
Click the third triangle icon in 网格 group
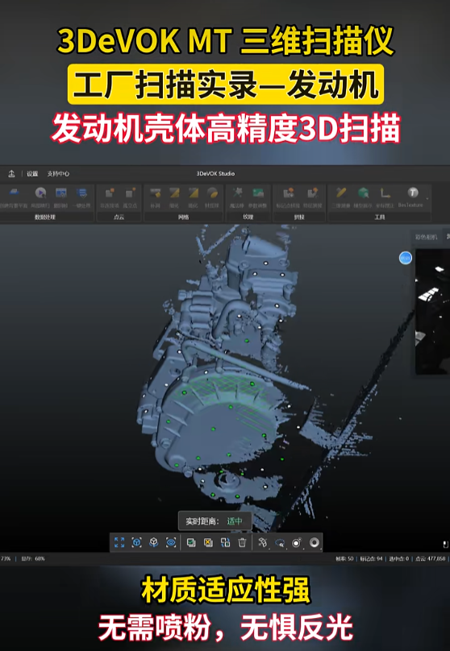(x=194, y=193)
